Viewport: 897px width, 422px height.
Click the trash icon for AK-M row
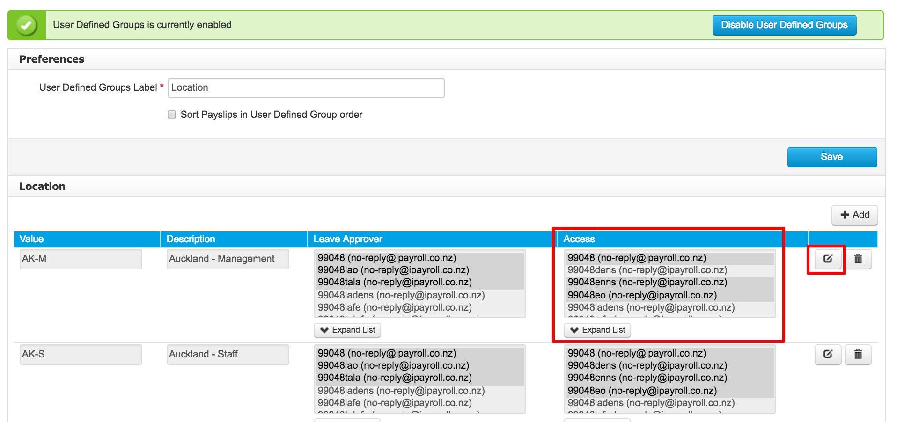pyautogui.click(x=858, y=259)
